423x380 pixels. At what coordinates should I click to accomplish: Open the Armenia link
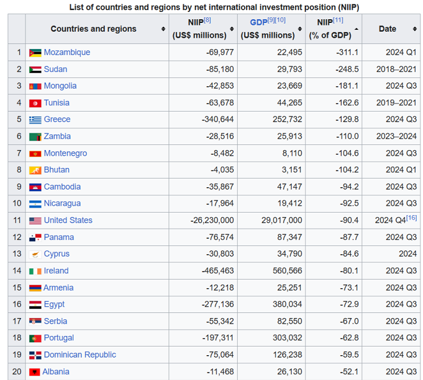(x=58, y=288)
